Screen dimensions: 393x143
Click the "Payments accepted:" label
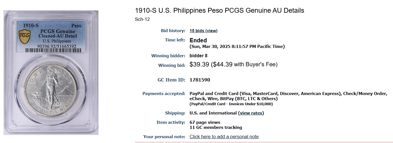(x=164, y=94)
